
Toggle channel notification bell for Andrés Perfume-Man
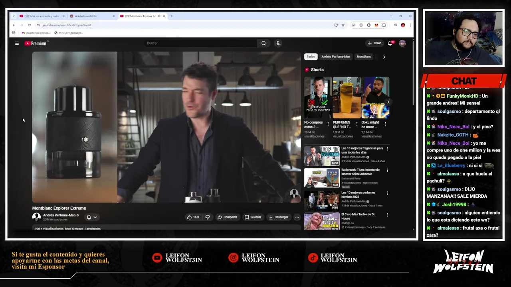coord(92,217)
